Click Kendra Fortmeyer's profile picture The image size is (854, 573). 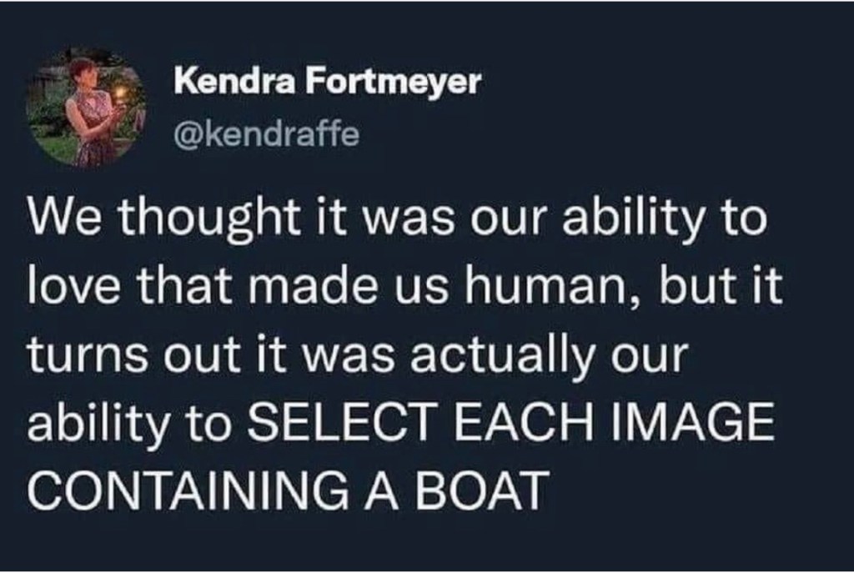[x=85, y=110]
